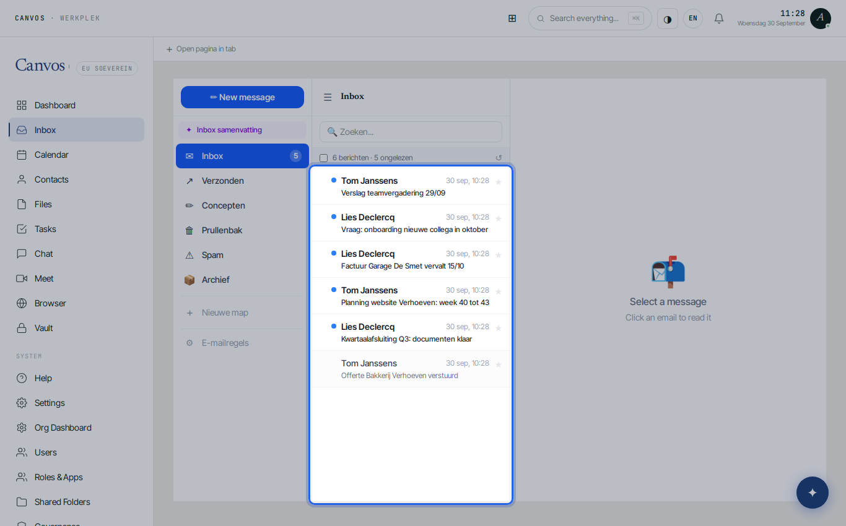Create a Nieuwe map folder
846x526 pixels.
click(242, 313)
